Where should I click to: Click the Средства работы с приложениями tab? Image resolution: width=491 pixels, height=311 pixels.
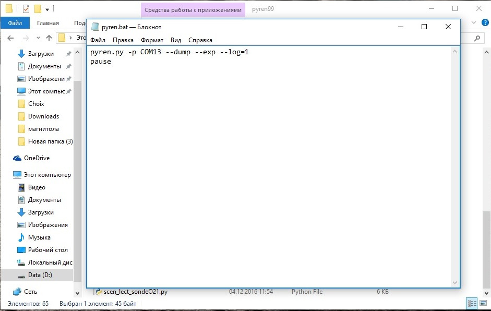(x=193, y=9)
